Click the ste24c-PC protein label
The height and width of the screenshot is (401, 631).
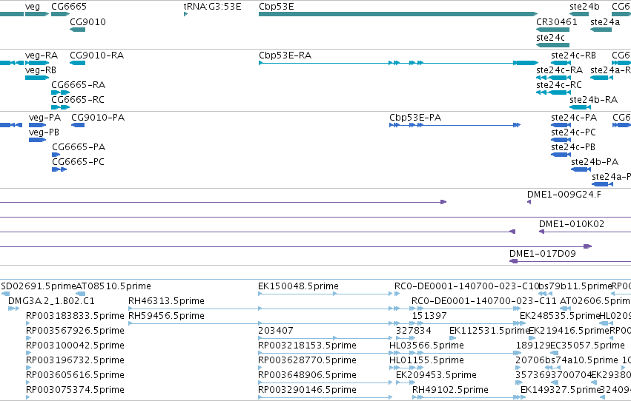pyautogui.click(x=573, y=132)
